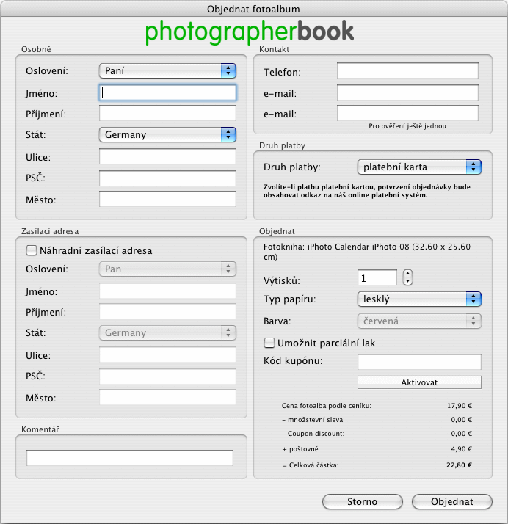Click the Výtisků stepper arrows
The width and height of the screenshot is (508, 524).
407,277
